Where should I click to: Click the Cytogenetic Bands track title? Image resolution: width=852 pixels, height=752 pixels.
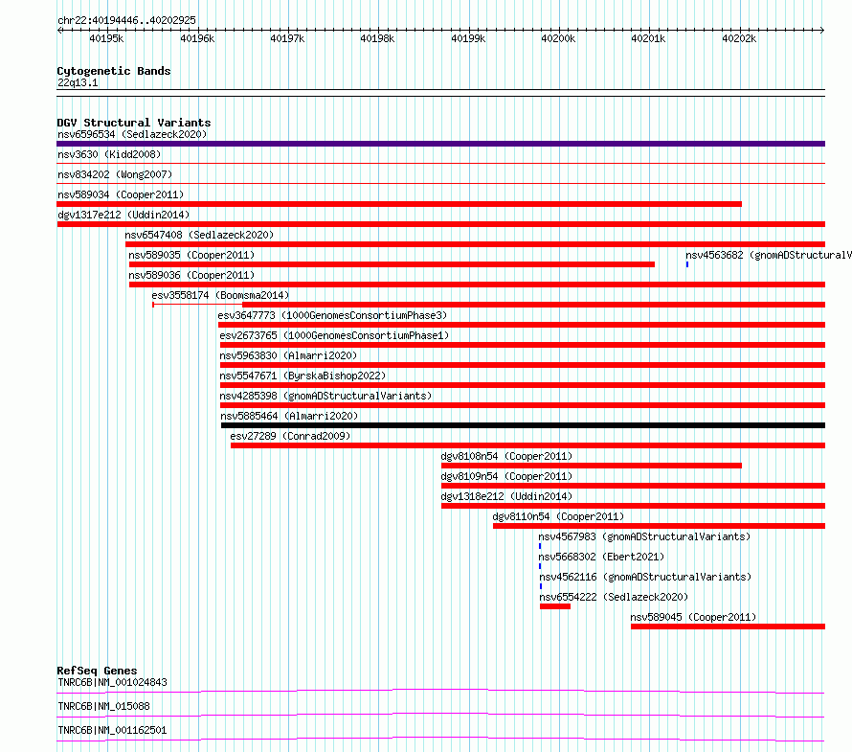pos(114,71)
